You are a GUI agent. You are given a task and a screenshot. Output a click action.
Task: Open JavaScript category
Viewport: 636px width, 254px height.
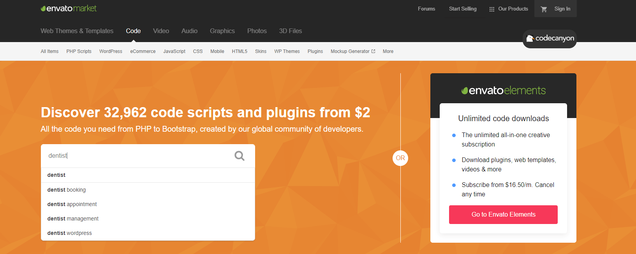point(174,51)
